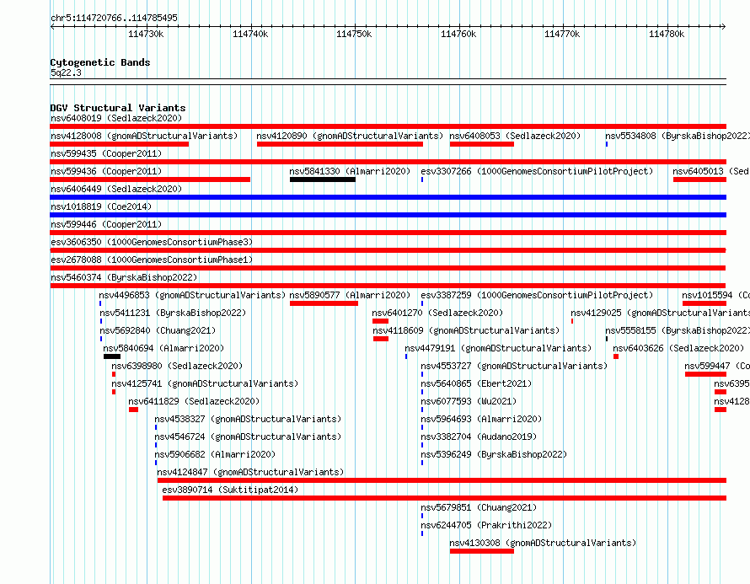
Task: Click nsv6244705 (Prakrithi2022) label
Action: click(x=486, y=525)
